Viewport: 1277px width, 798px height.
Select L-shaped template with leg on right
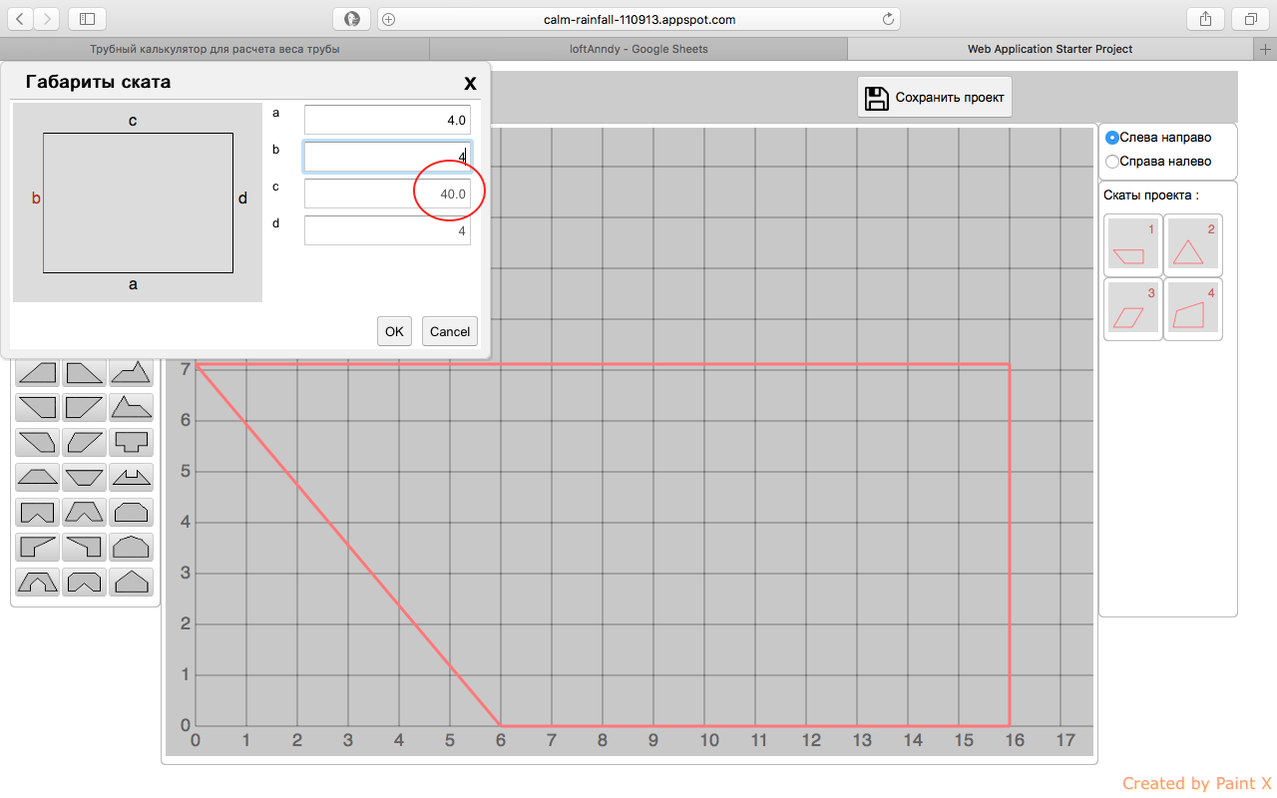[x=84, y=547]
